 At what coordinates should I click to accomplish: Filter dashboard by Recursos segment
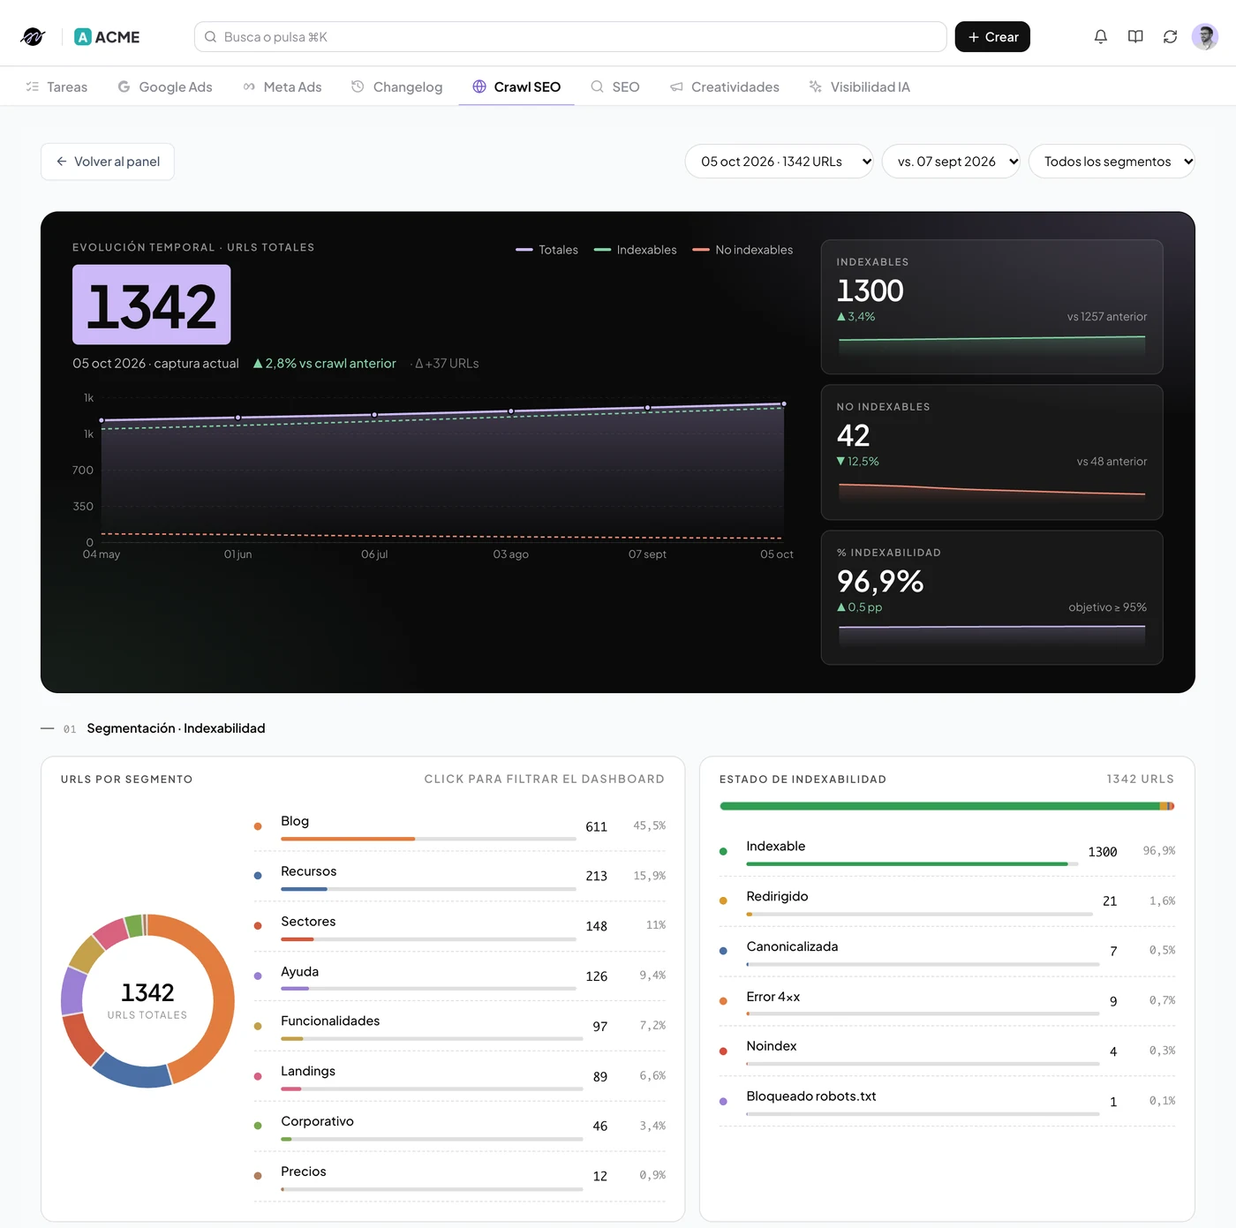click(x=459, y=877)
